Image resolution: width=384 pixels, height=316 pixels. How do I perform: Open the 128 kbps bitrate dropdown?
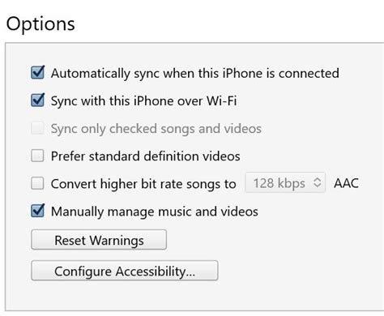pos(285,183)
